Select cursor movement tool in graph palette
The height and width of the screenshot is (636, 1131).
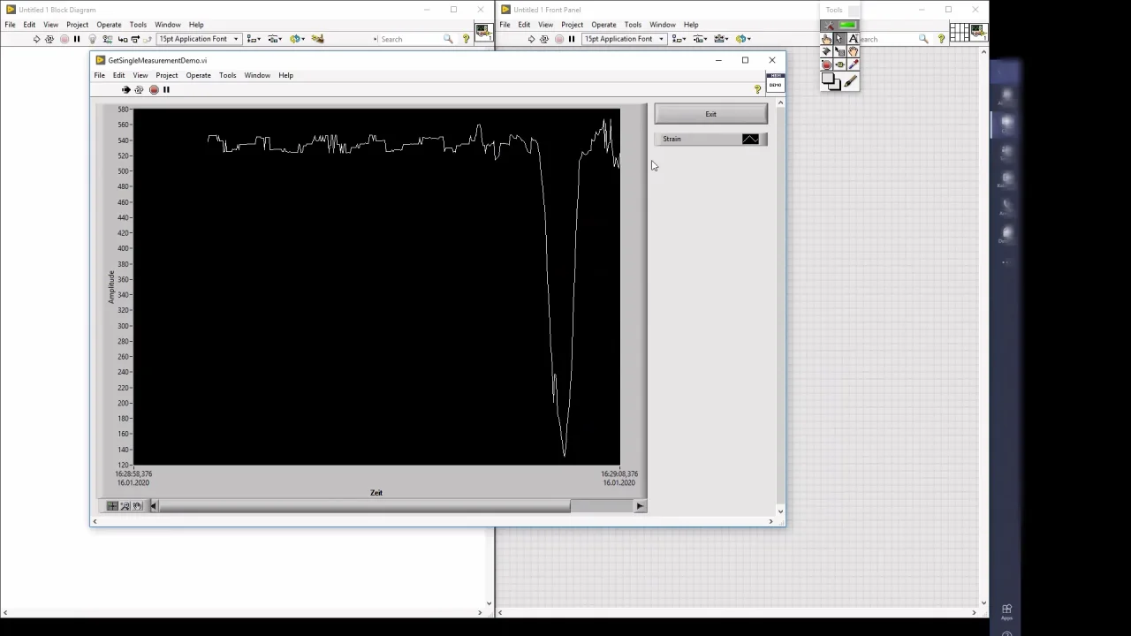tap(112, 505)
